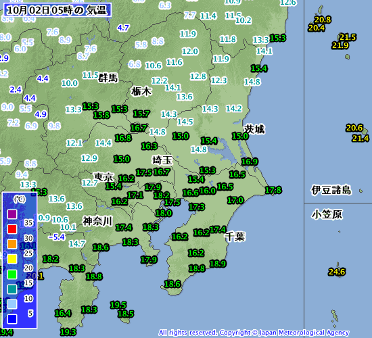Click the -5.4 reading
This screenshot has height=338, width=372.
[56, 237]
